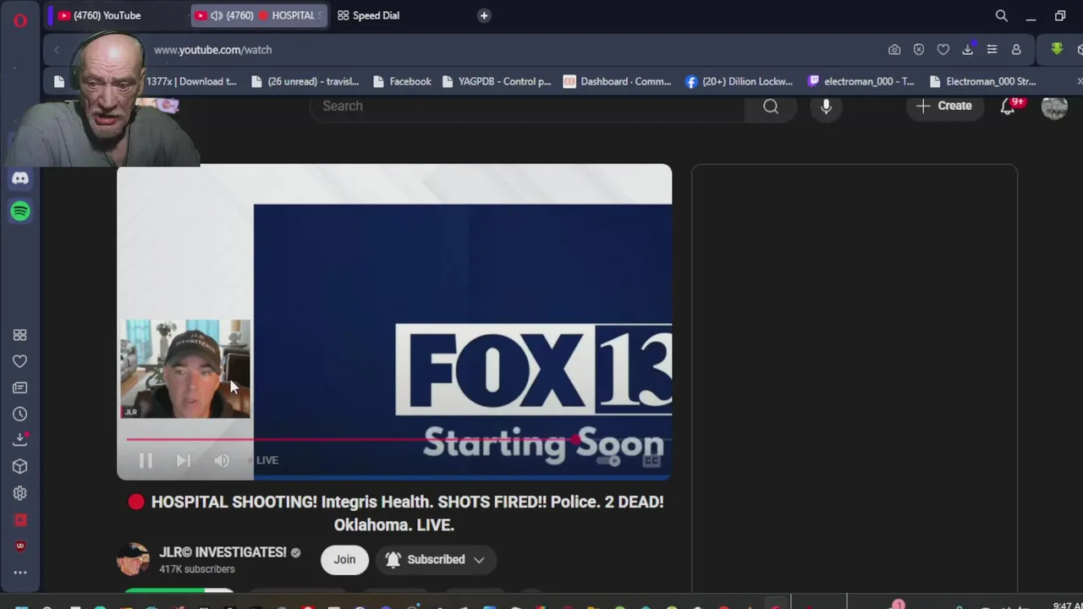Open settings gear in the sidebar
The height and width of the screenshot is (609, 1083).
[x=20, y=493]
